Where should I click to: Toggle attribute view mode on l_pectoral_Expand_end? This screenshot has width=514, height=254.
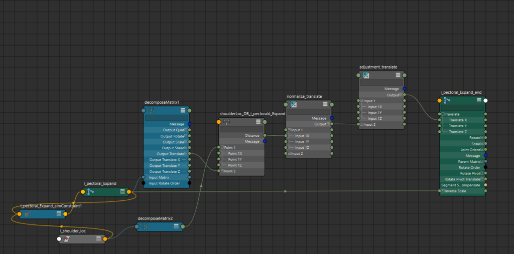click(x=478, y=100)
